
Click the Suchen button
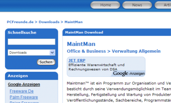tap(46, 62)
